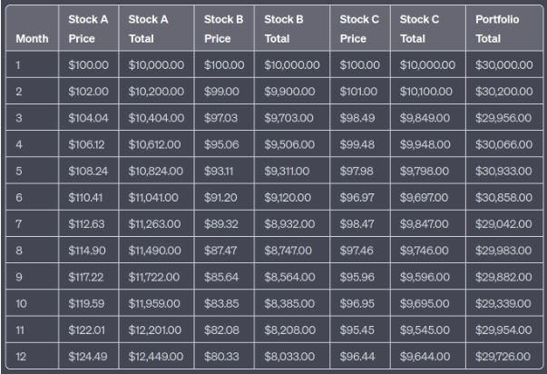The width and height of the screenshot is (547, 374).
Task: Click month 12 portfolio total $29,726.00
Action: pyautogui.click(x=502, y=351)
